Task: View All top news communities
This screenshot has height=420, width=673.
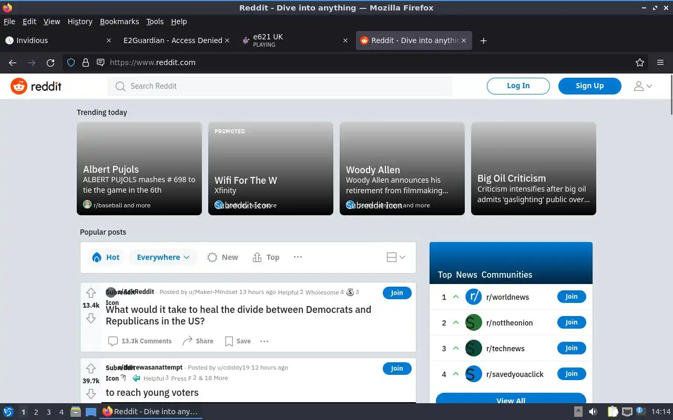Action: coord(511,398)
